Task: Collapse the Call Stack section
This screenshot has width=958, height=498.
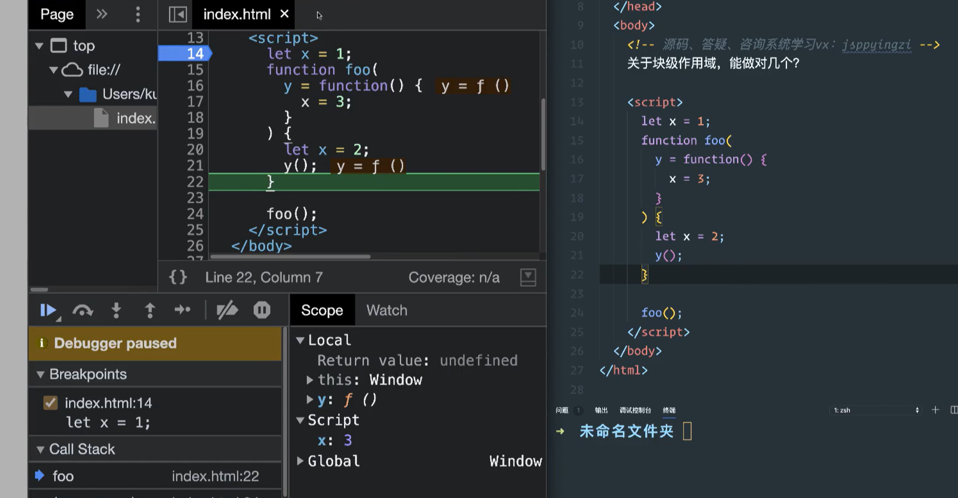Action: pos(40,449)
